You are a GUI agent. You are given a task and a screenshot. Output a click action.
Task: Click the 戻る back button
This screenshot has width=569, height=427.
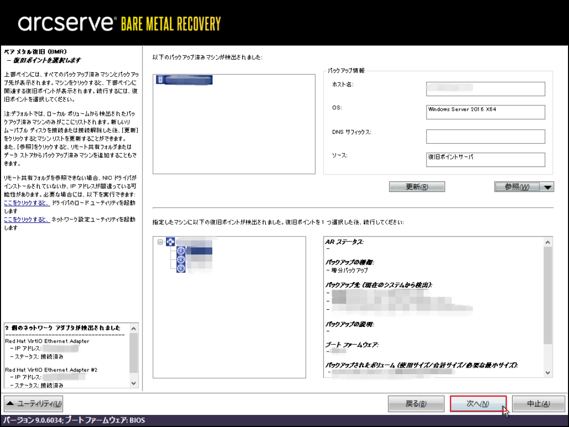pos(416,404)
